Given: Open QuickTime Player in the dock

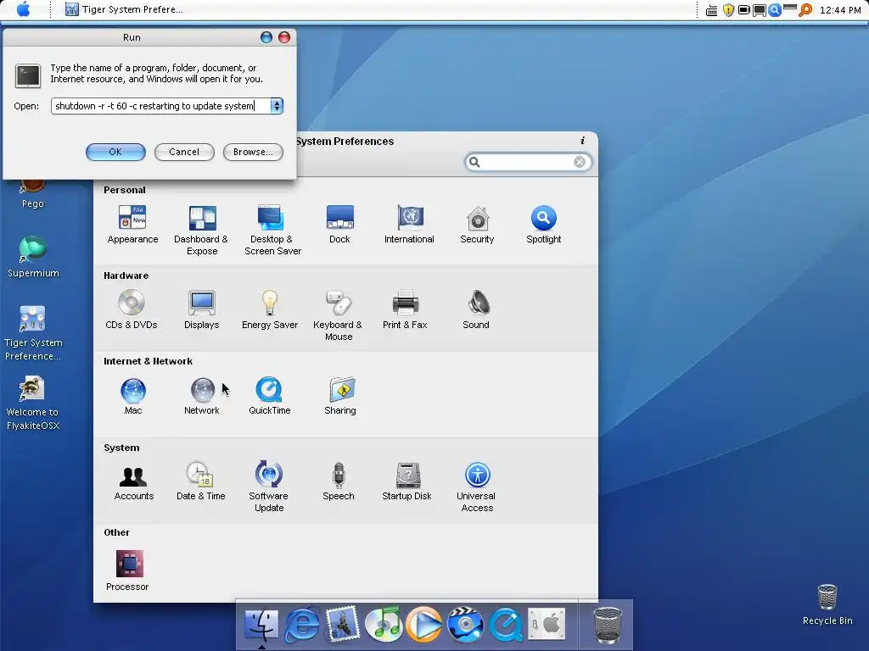Looking at the screenshot, I should click(x=506, y=625).
